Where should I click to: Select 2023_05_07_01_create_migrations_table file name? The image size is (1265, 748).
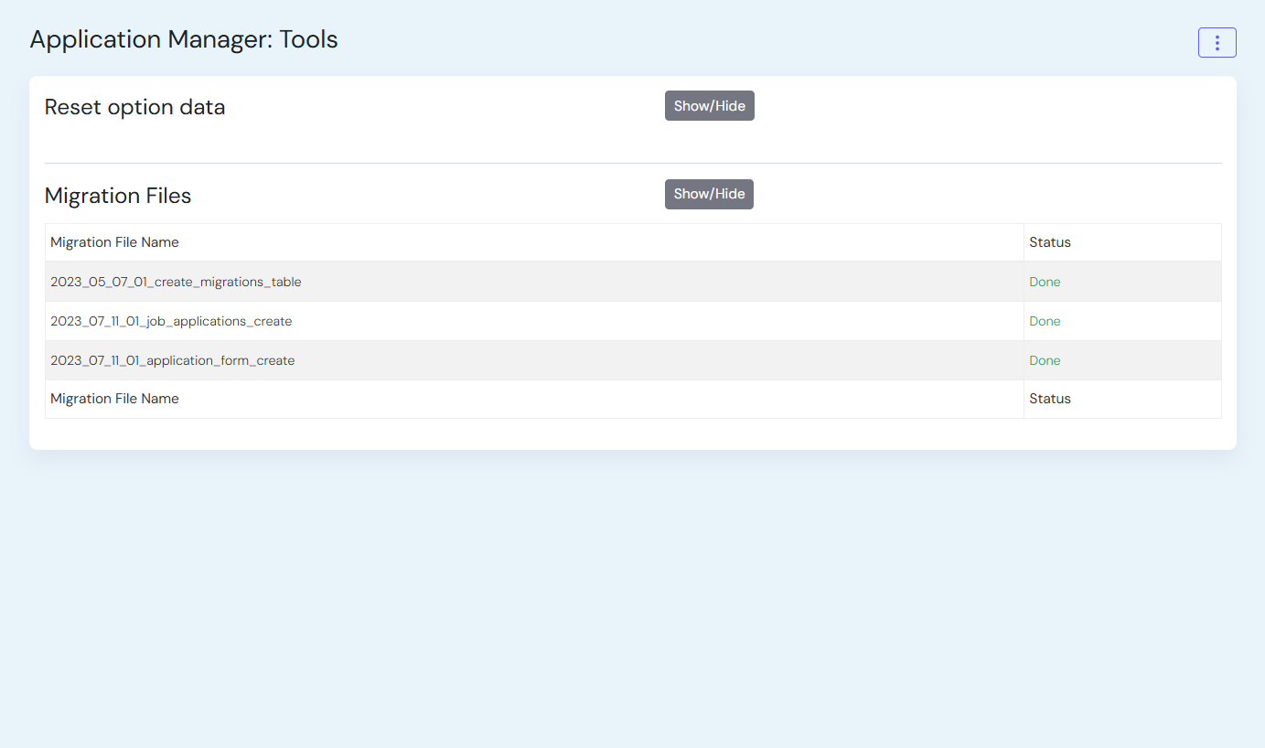pyautogui.click(x=176, y=282)
